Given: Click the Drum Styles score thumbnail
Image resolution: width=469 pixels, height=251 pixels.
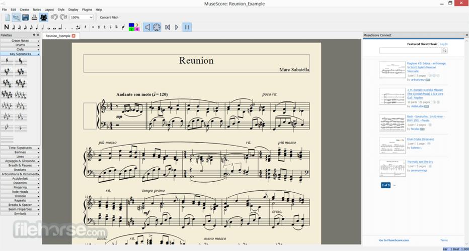Looking at the screenshot, I should click(393, 146).
